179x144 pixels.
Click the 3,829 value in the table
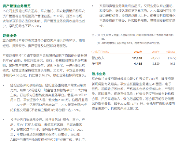pos(156,64)
